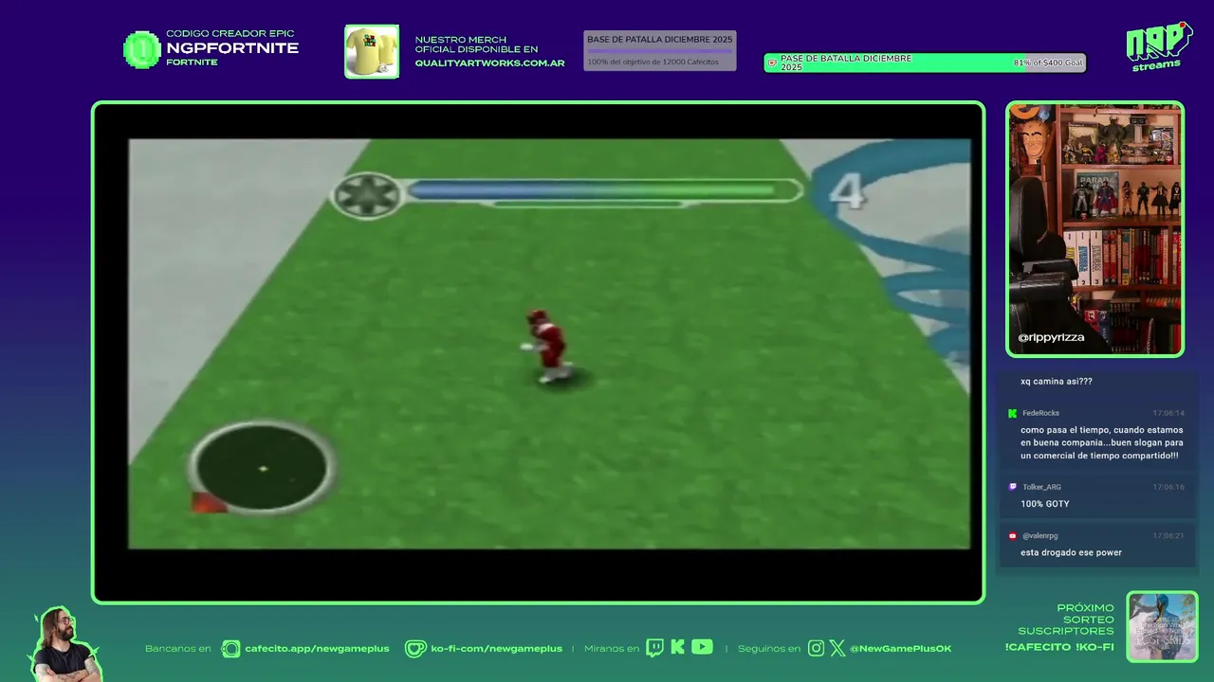Click the 17:06:21 chat timestamp

(1168, 536)
